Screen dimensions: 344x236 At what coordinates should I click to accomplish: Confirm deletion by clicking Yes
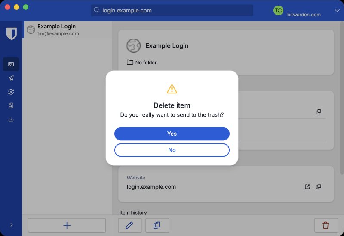coord(172,134)
